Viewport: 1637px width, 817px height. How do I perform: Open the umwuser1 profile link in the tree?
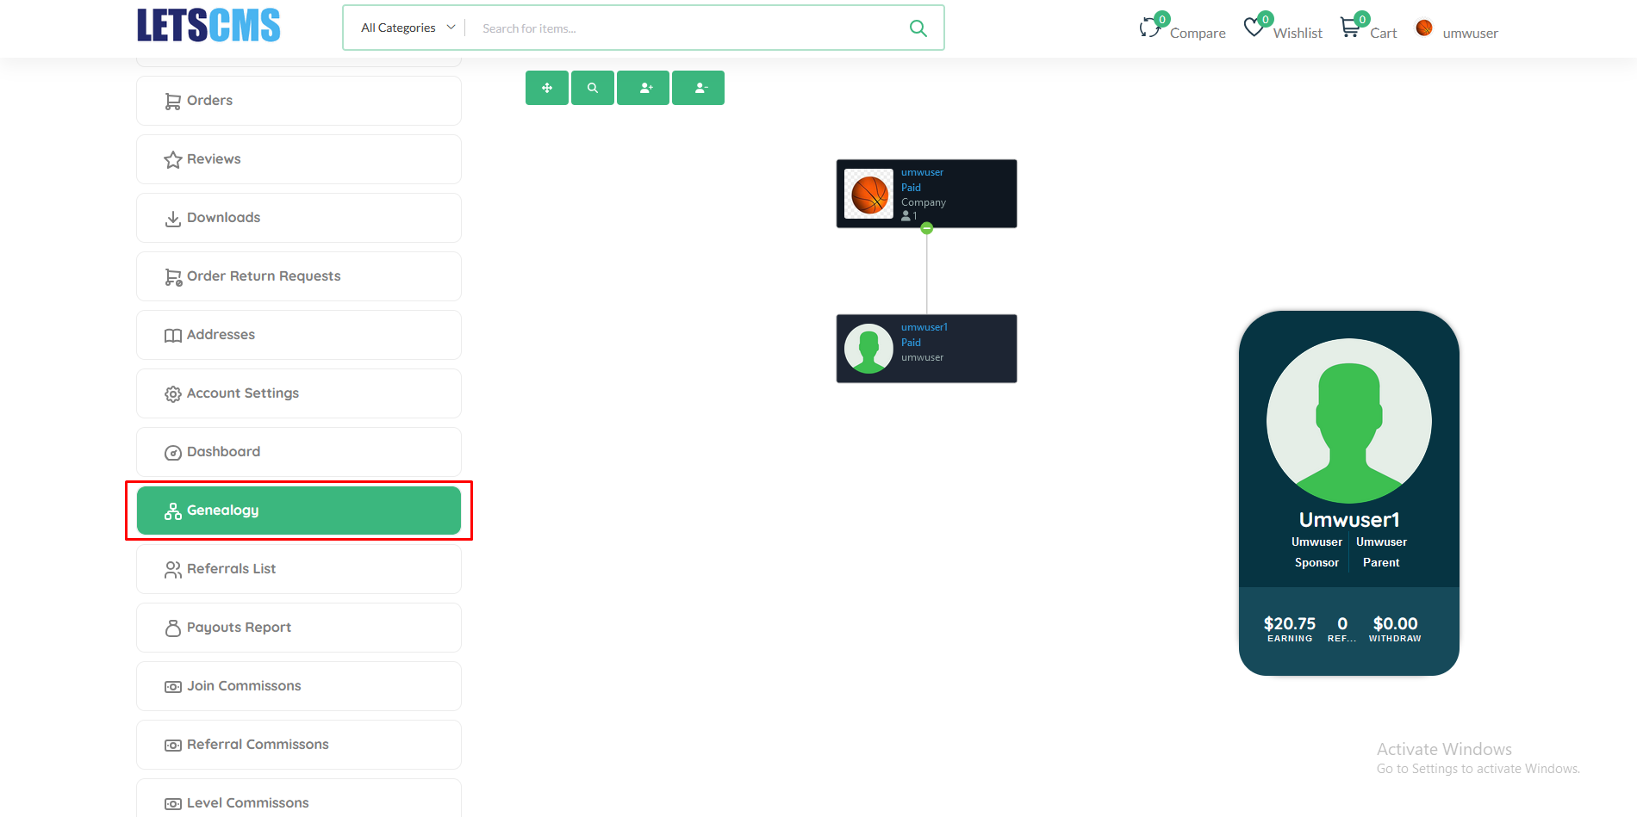[924, 326]
